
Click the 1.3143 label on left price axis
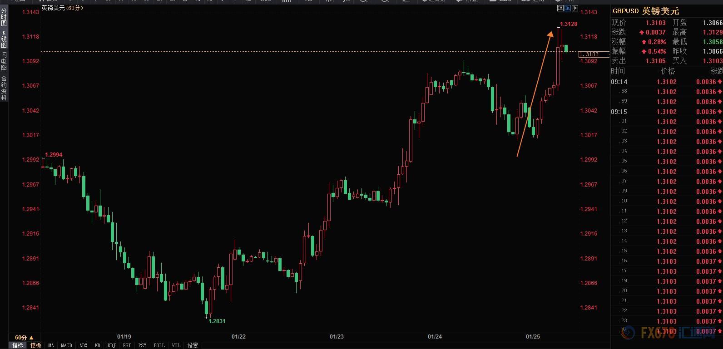click(31, 12)
